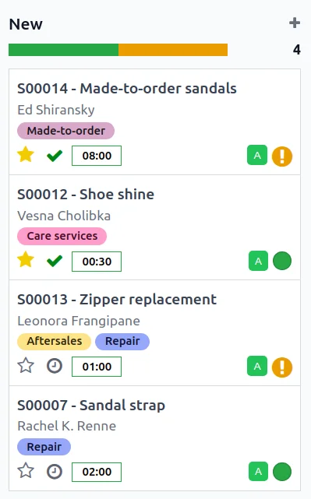The image size is (311, 499).
Task: Click assignee avatar A on Made-to-order sandals
Action: (x=257, y=155)
